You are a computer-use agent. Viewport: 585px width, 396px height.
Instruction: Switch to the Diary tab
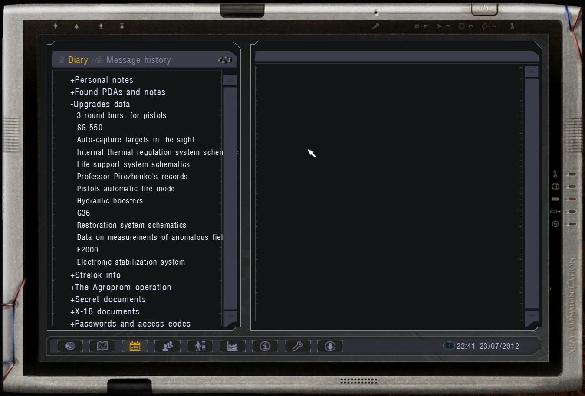78,60
